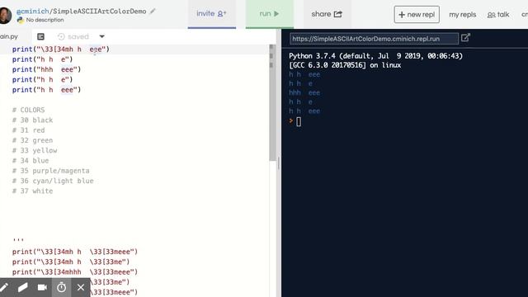
Task: Click the saved status label
Action: [78, 36]
